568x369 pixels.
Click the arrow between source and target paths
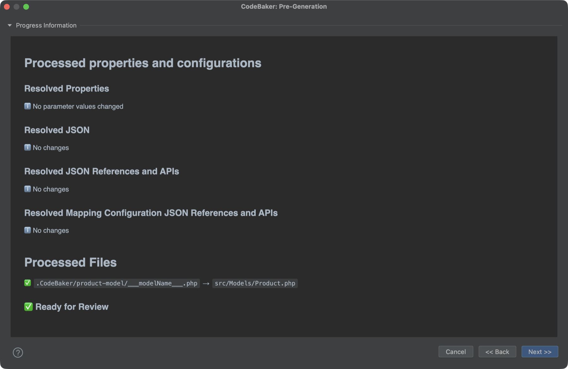[x=206, y=283]
